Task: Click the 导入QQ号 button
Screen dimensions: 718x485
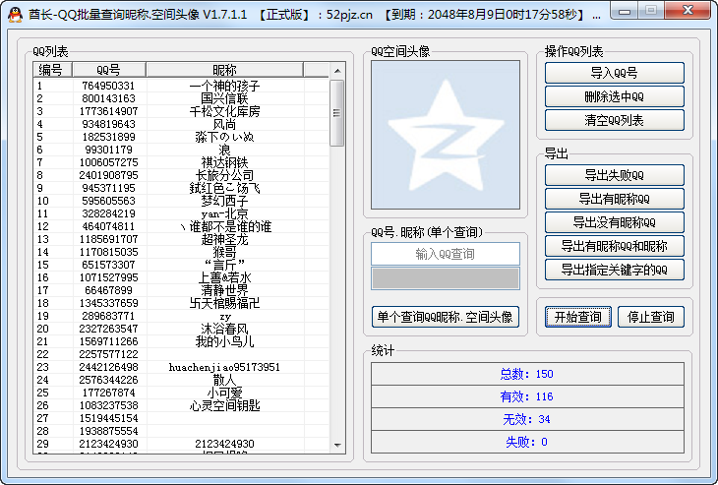Action: pos(614,73)
